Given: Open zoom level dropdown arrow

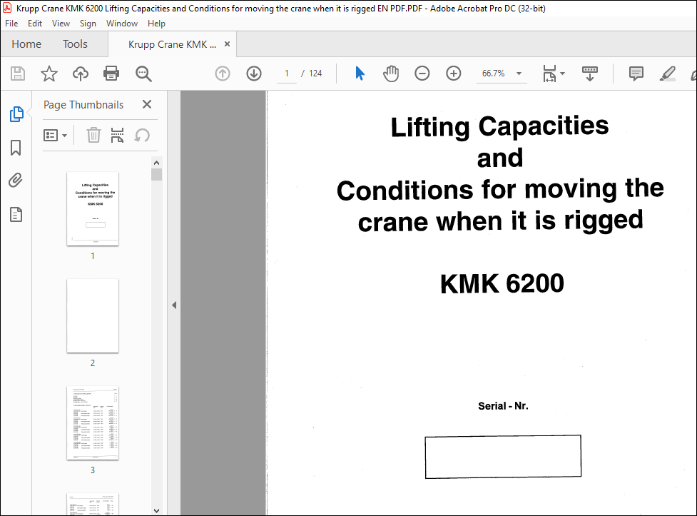Looking at the screenshot, I should coord(519,74).
